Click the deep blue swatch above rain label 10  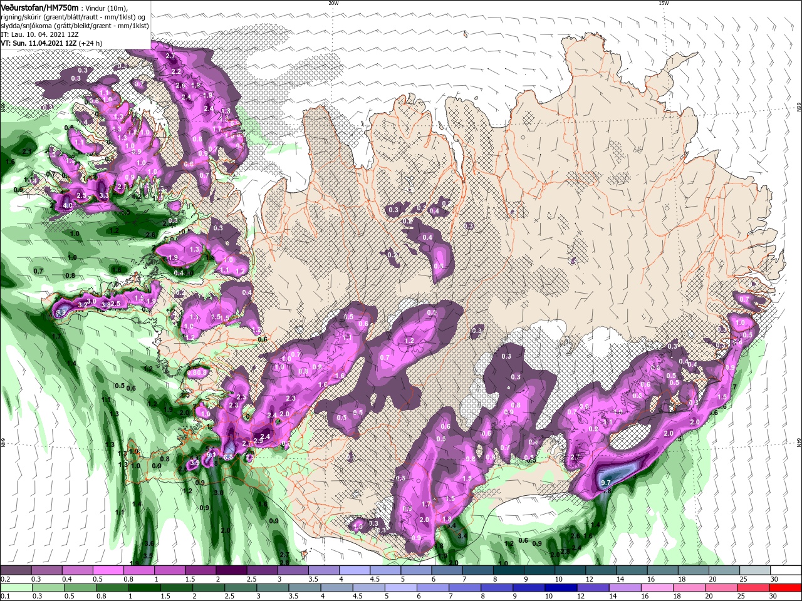(560, 587)
